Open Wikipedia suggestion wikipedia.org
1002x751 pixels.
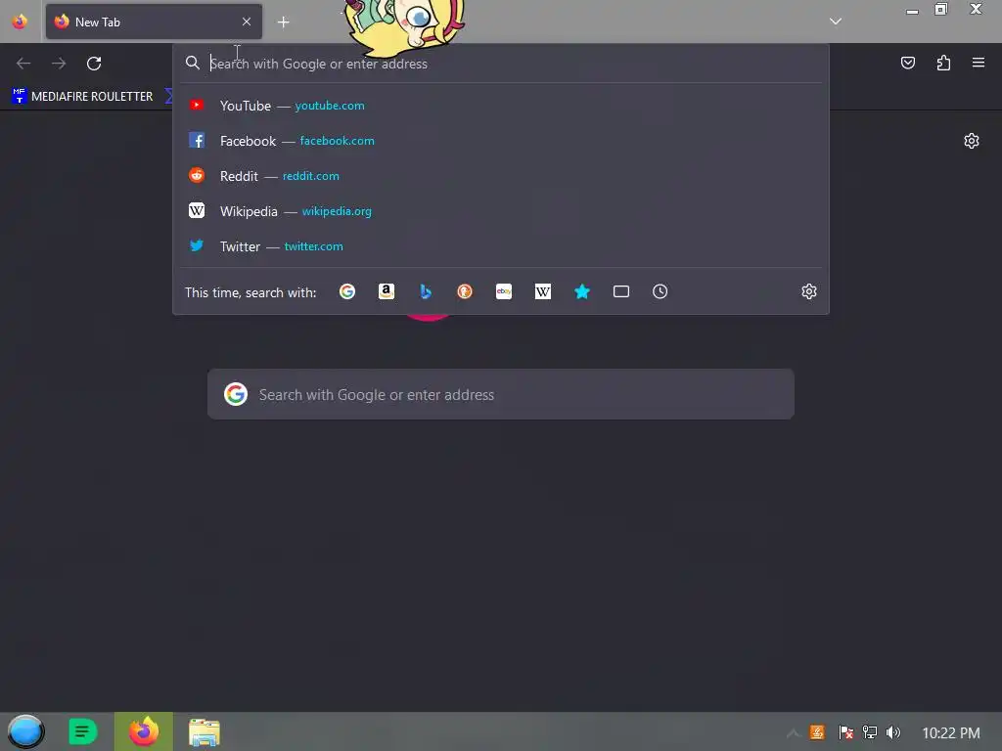pyautogui.click(x=501, y=211)
